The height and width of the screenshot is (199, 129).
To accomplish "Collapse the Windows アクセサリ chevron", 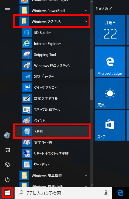I will click(86, 21).
